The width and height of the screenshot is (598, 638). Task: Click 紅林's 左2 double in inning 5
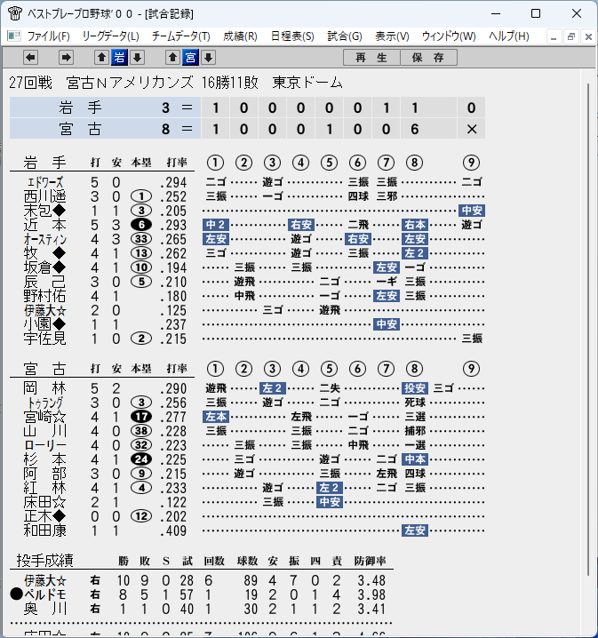point(329,488)
